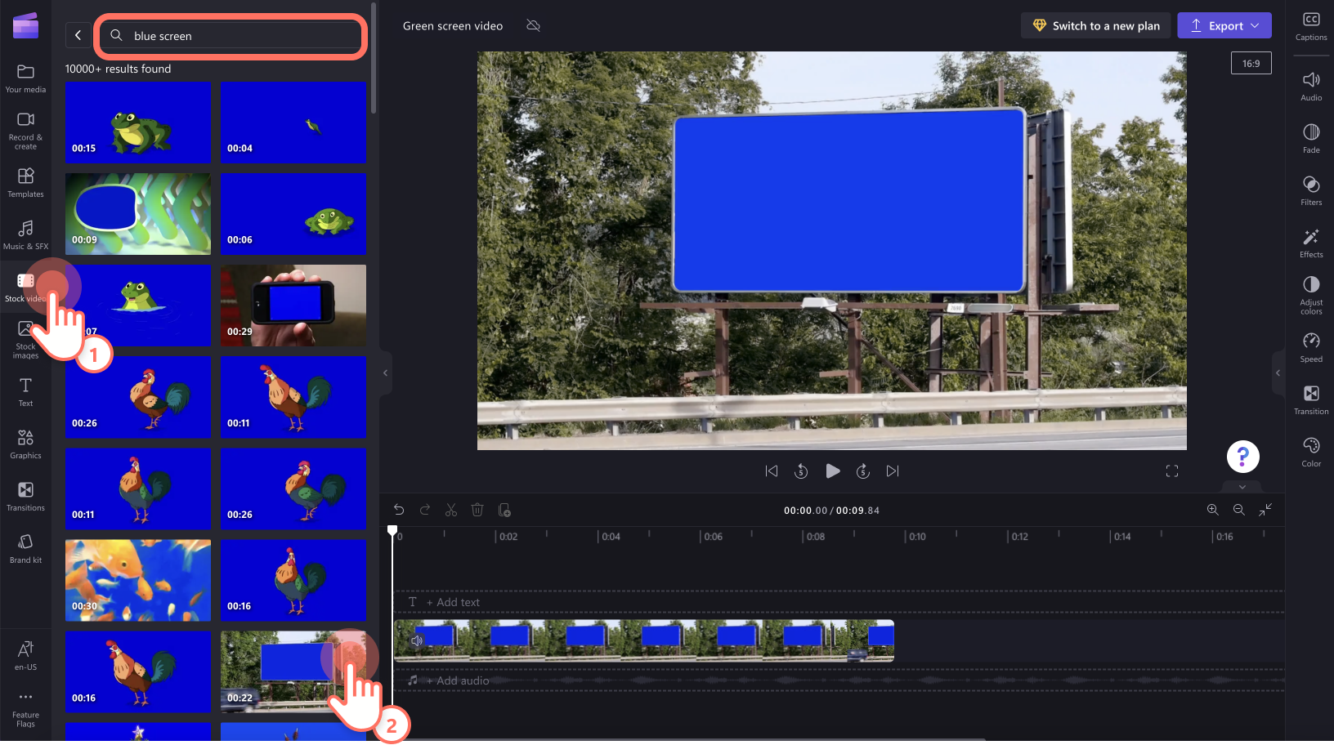Click the 0:12 mark on timeline ruler
The image size is (1334, 745).
1019,537
